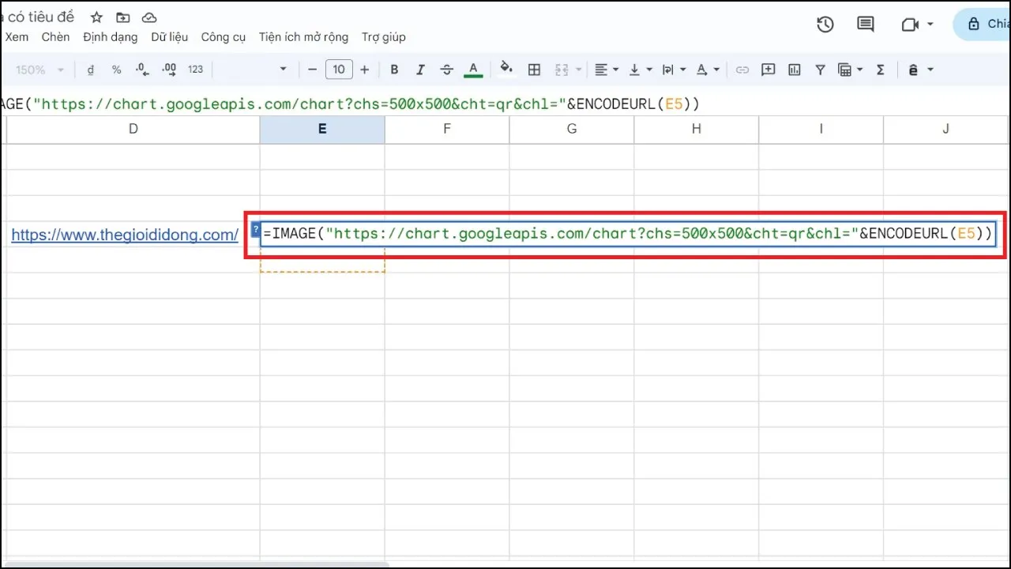The image size is (1011, 569).
Task: Toggle bold formatting
Action: [x=395, y=70]
